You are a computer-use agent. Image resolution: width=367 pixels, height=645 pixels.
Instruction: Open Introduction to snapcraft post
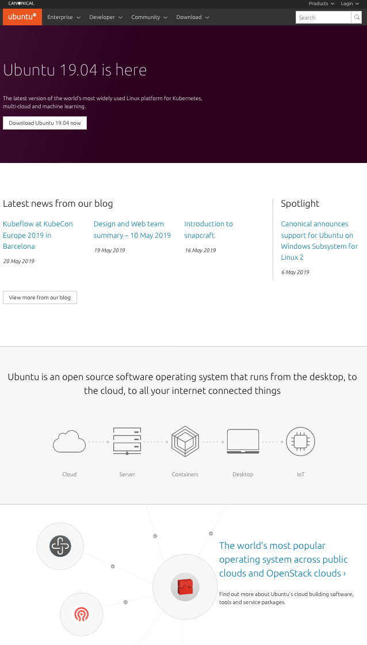[208, 230]
